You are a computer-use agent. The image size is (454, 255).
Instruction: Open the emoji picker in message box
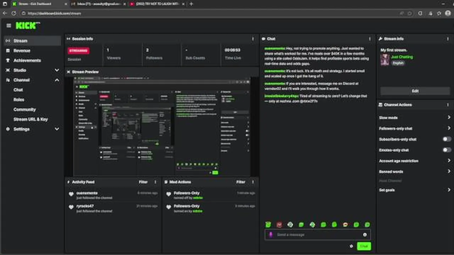click(365, 234)
